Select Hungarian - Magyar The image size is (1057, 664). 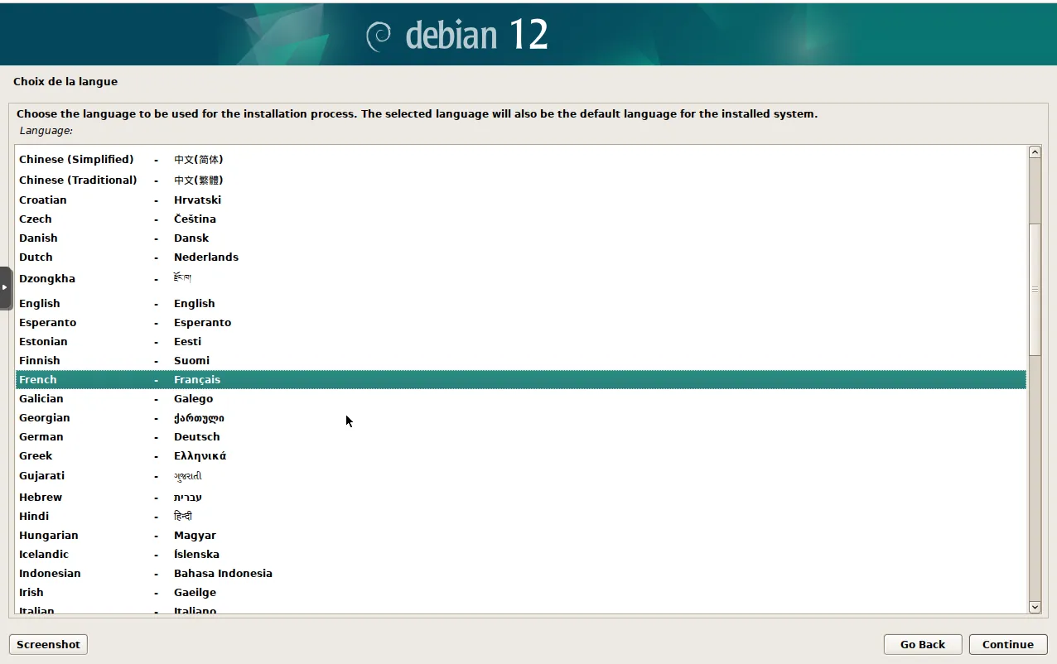pyautogui.click(x=521, y=535)
